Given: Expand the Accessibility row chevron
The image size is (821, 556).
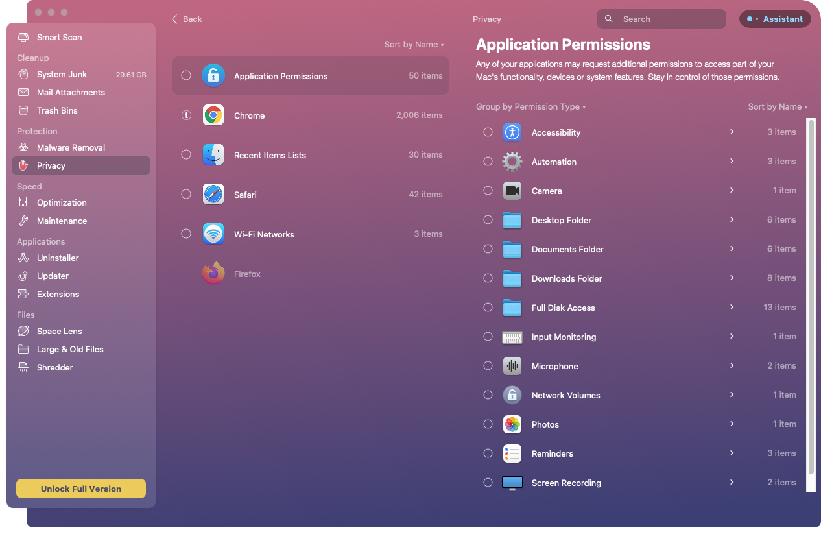Looking at the screenshot, I should (732, 132).
